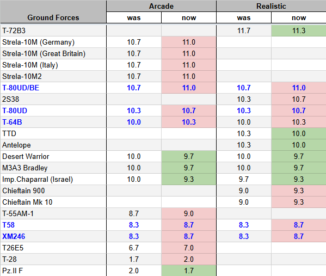Select the TTD row name

9,133
